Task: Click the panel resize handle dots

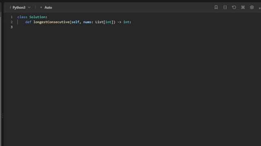Action: pyautogui.click(x=2, y=116)
